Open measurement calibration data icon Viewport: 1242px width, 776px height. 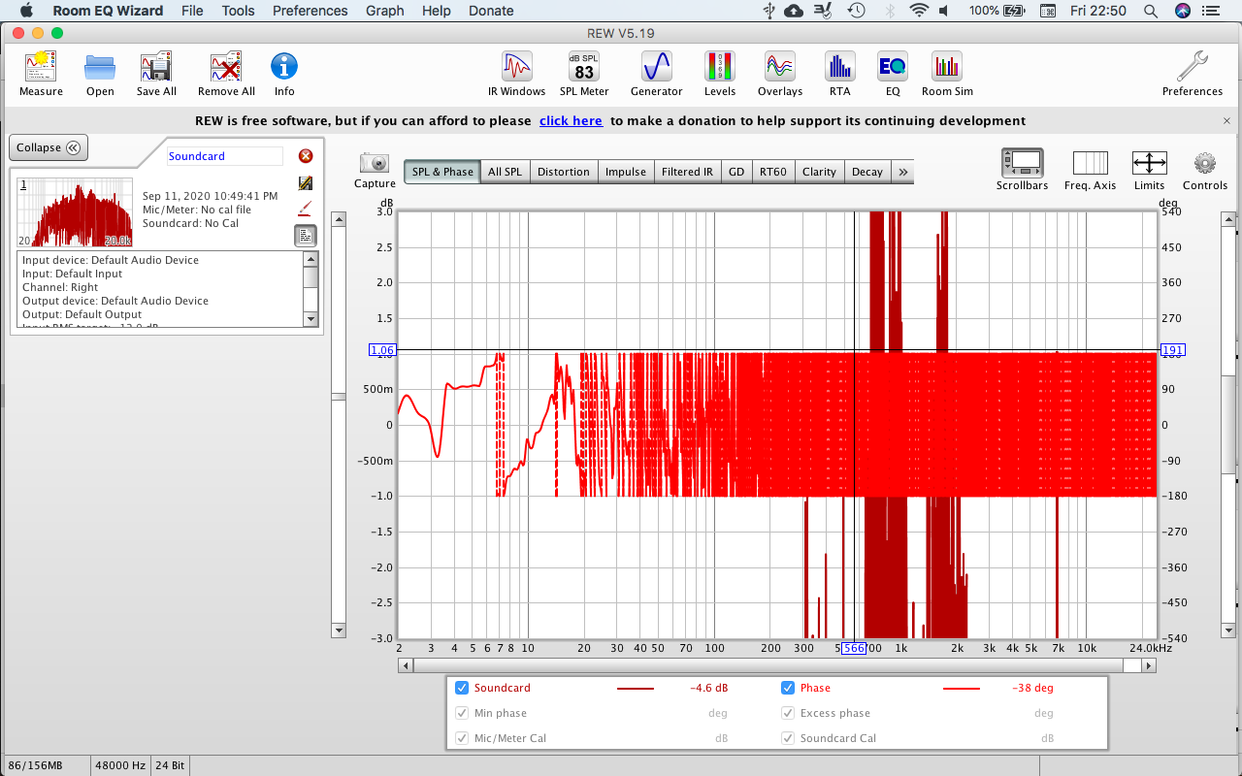coord(306,182)
